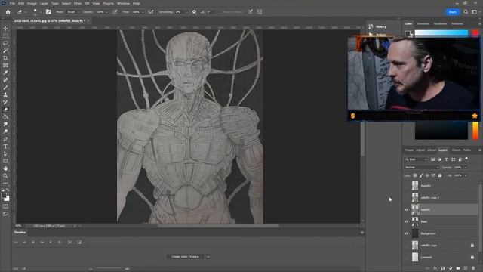This screenshot has width=483, height=272.
Task: Toggle visibility of Base layer
Action: (x=407, y=221)
